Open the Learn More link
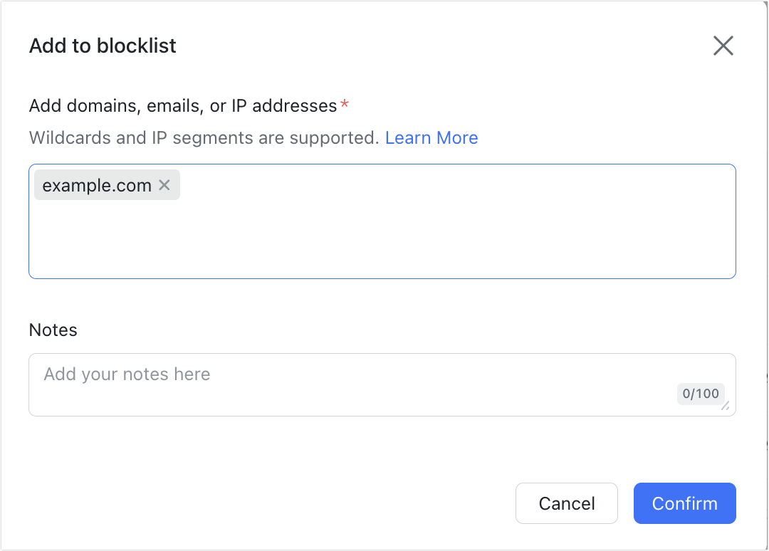769x551 pixels. 431,137
